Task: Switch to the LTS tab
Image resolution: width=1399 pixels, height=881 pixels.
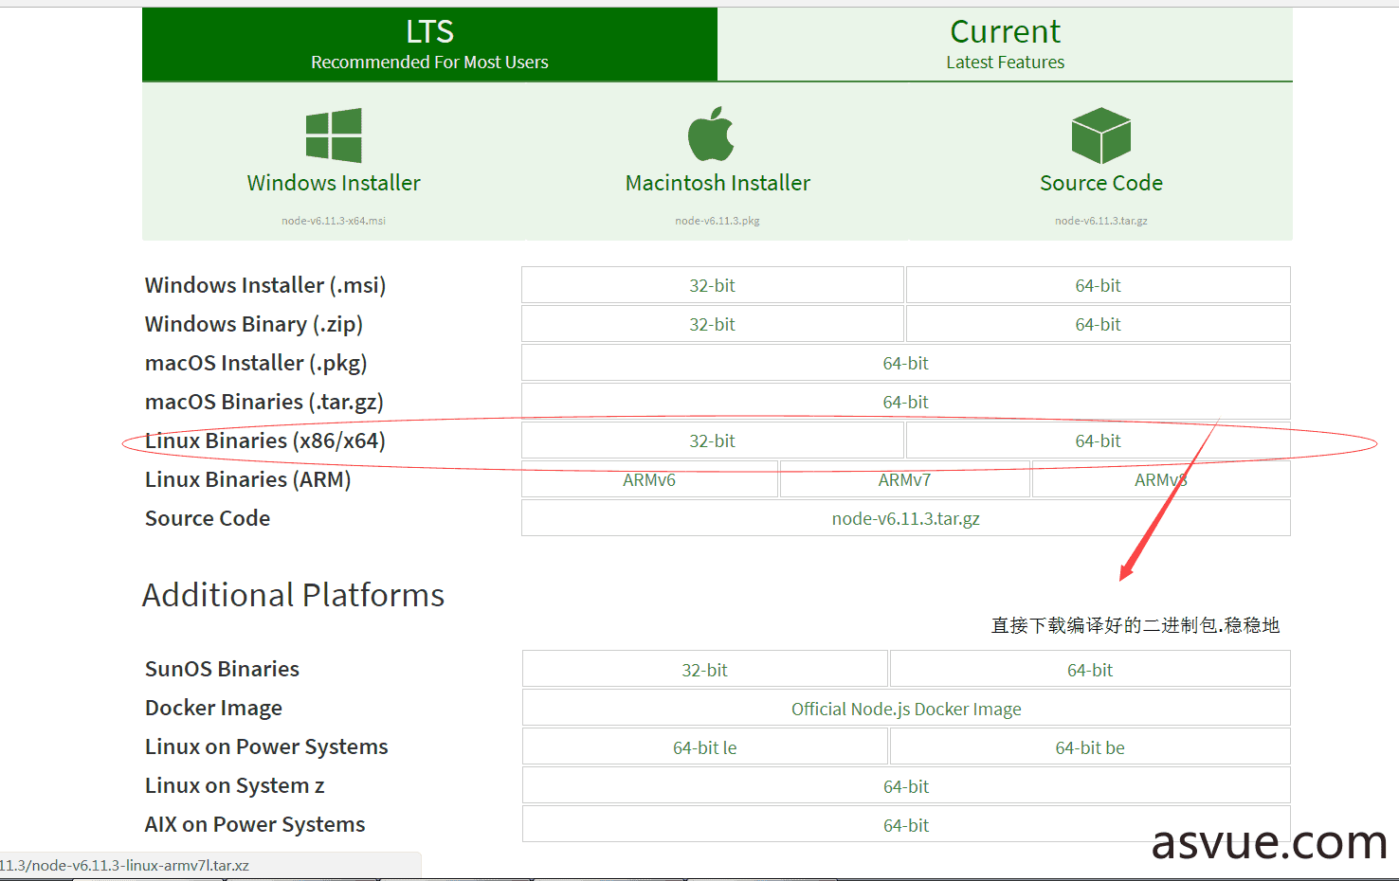Action: [429, 45]
